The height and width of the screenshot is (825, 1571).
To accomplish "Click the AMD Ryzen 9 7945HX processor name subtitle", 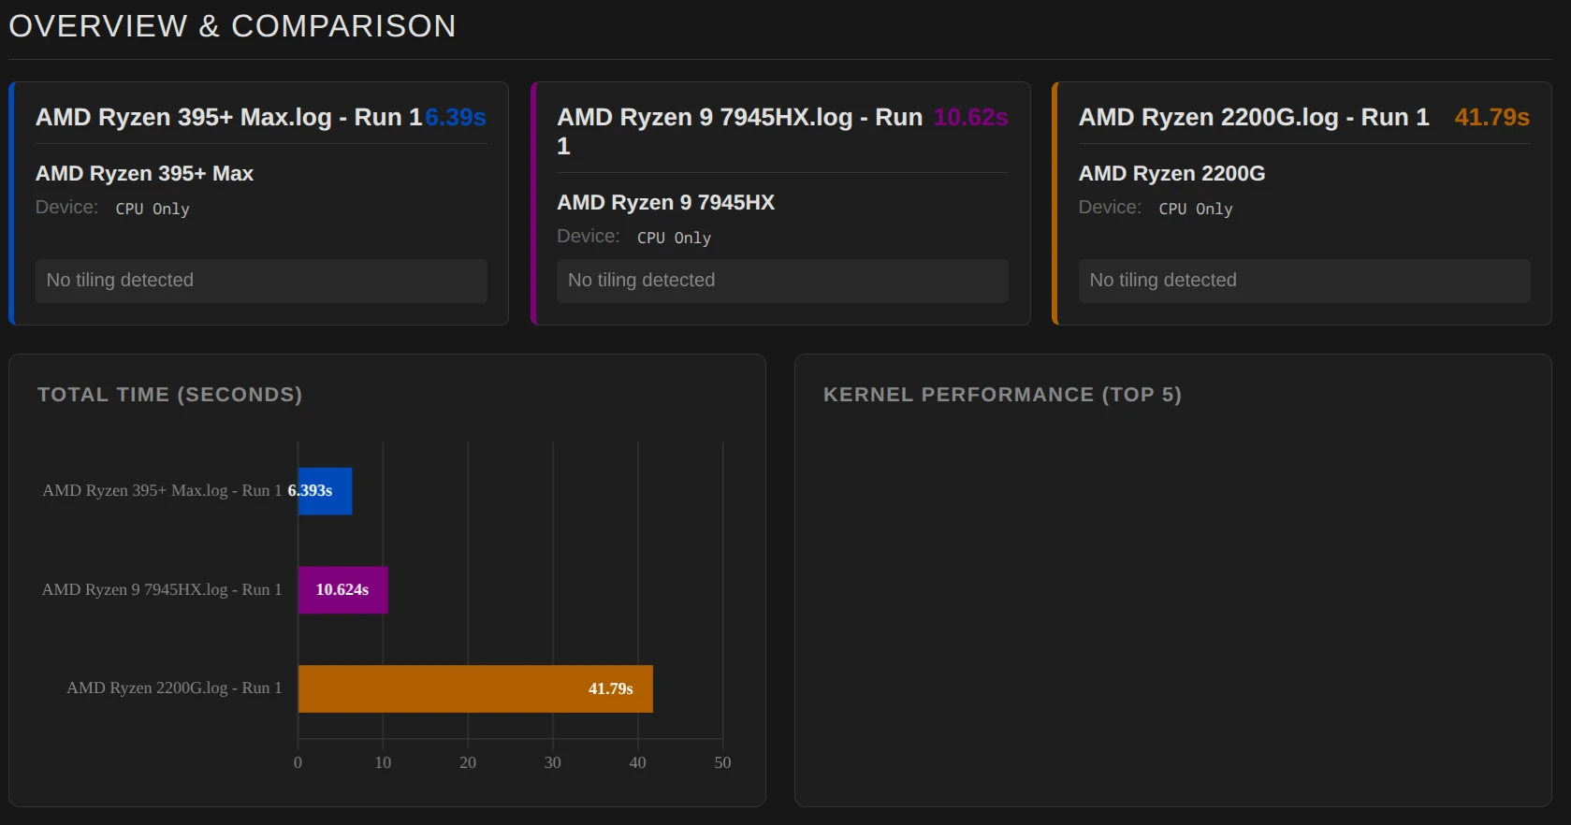I will [665, 202].
